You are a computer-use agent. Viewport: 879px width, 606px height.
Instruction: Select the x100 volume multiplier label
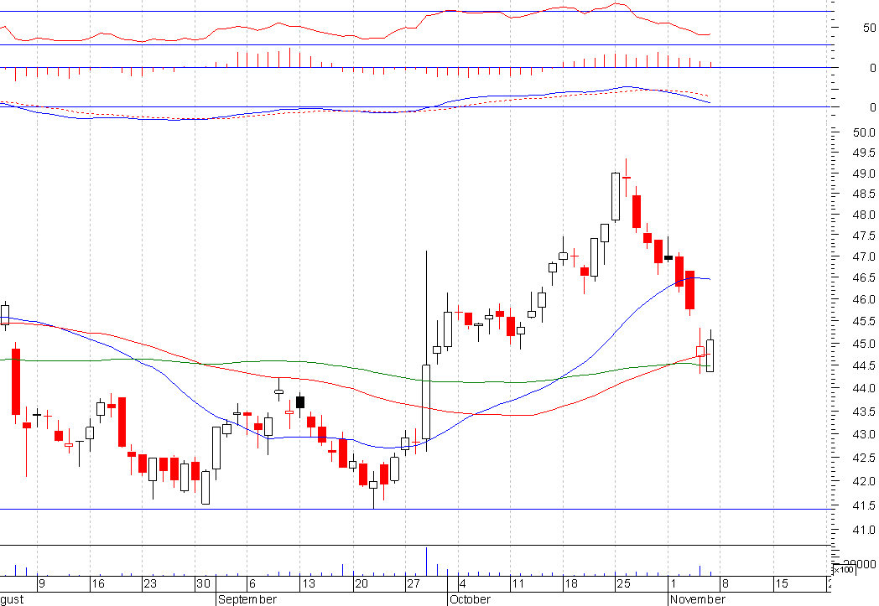[x=843, y=570]
